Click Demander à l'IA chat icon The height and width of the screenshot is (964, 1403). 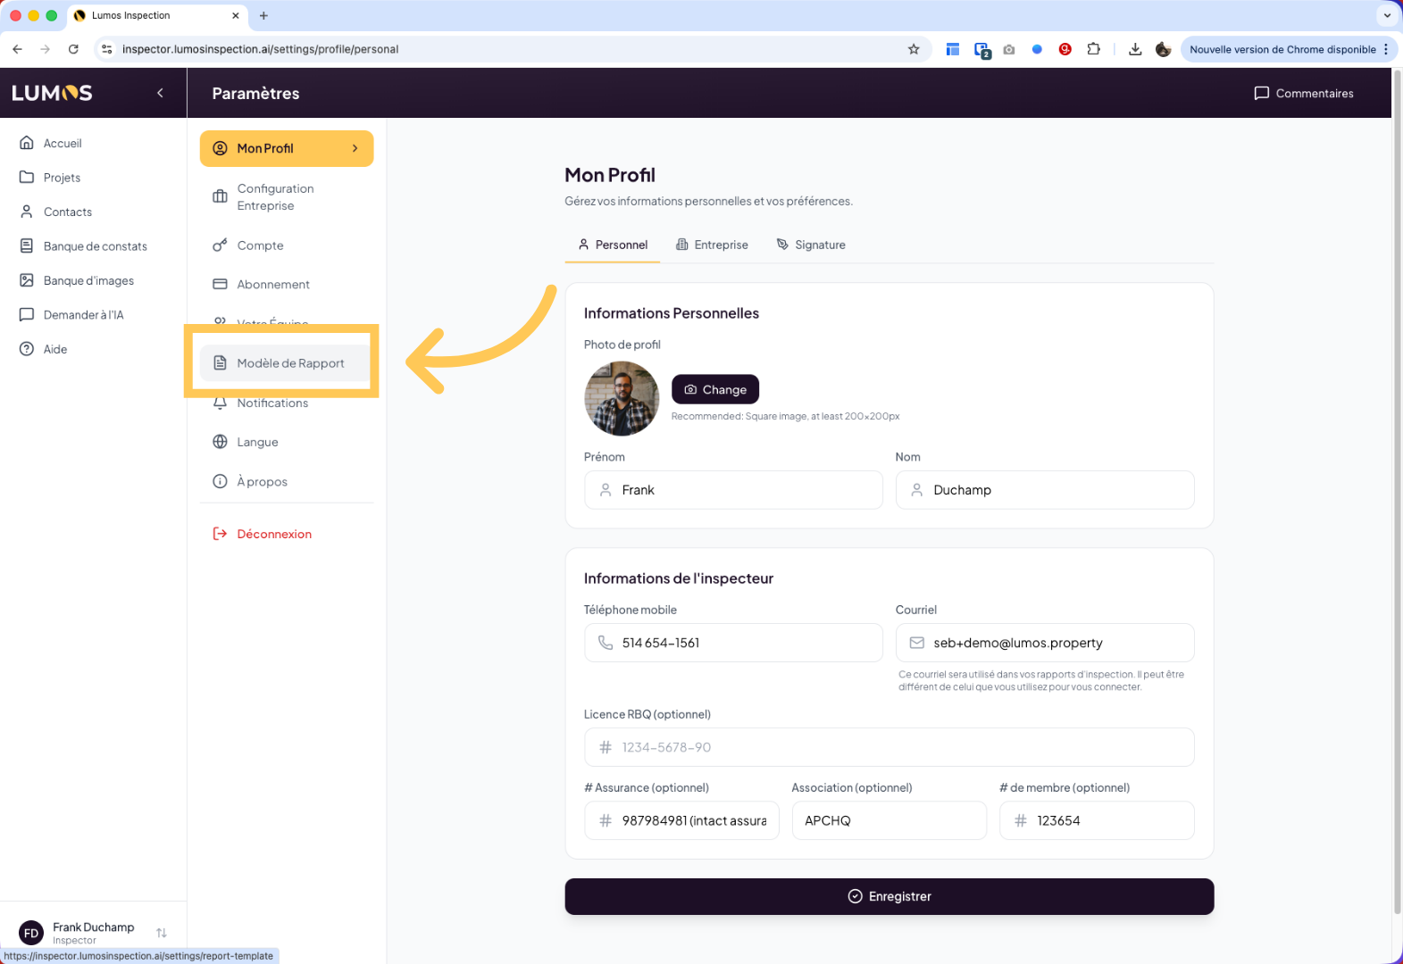[x=27, y=315]
